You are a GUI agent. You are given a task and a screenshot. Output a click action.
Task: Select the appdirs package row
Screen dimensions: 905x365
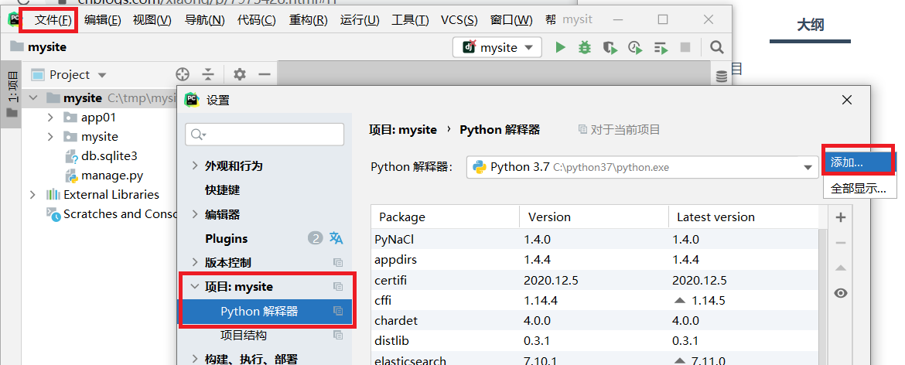pyautogui.click(x=595, y=260)
